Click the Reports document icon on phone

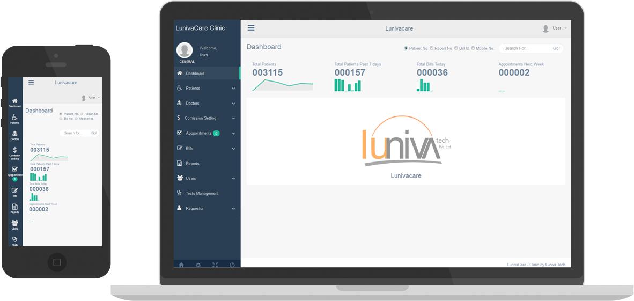pos(15,207)
